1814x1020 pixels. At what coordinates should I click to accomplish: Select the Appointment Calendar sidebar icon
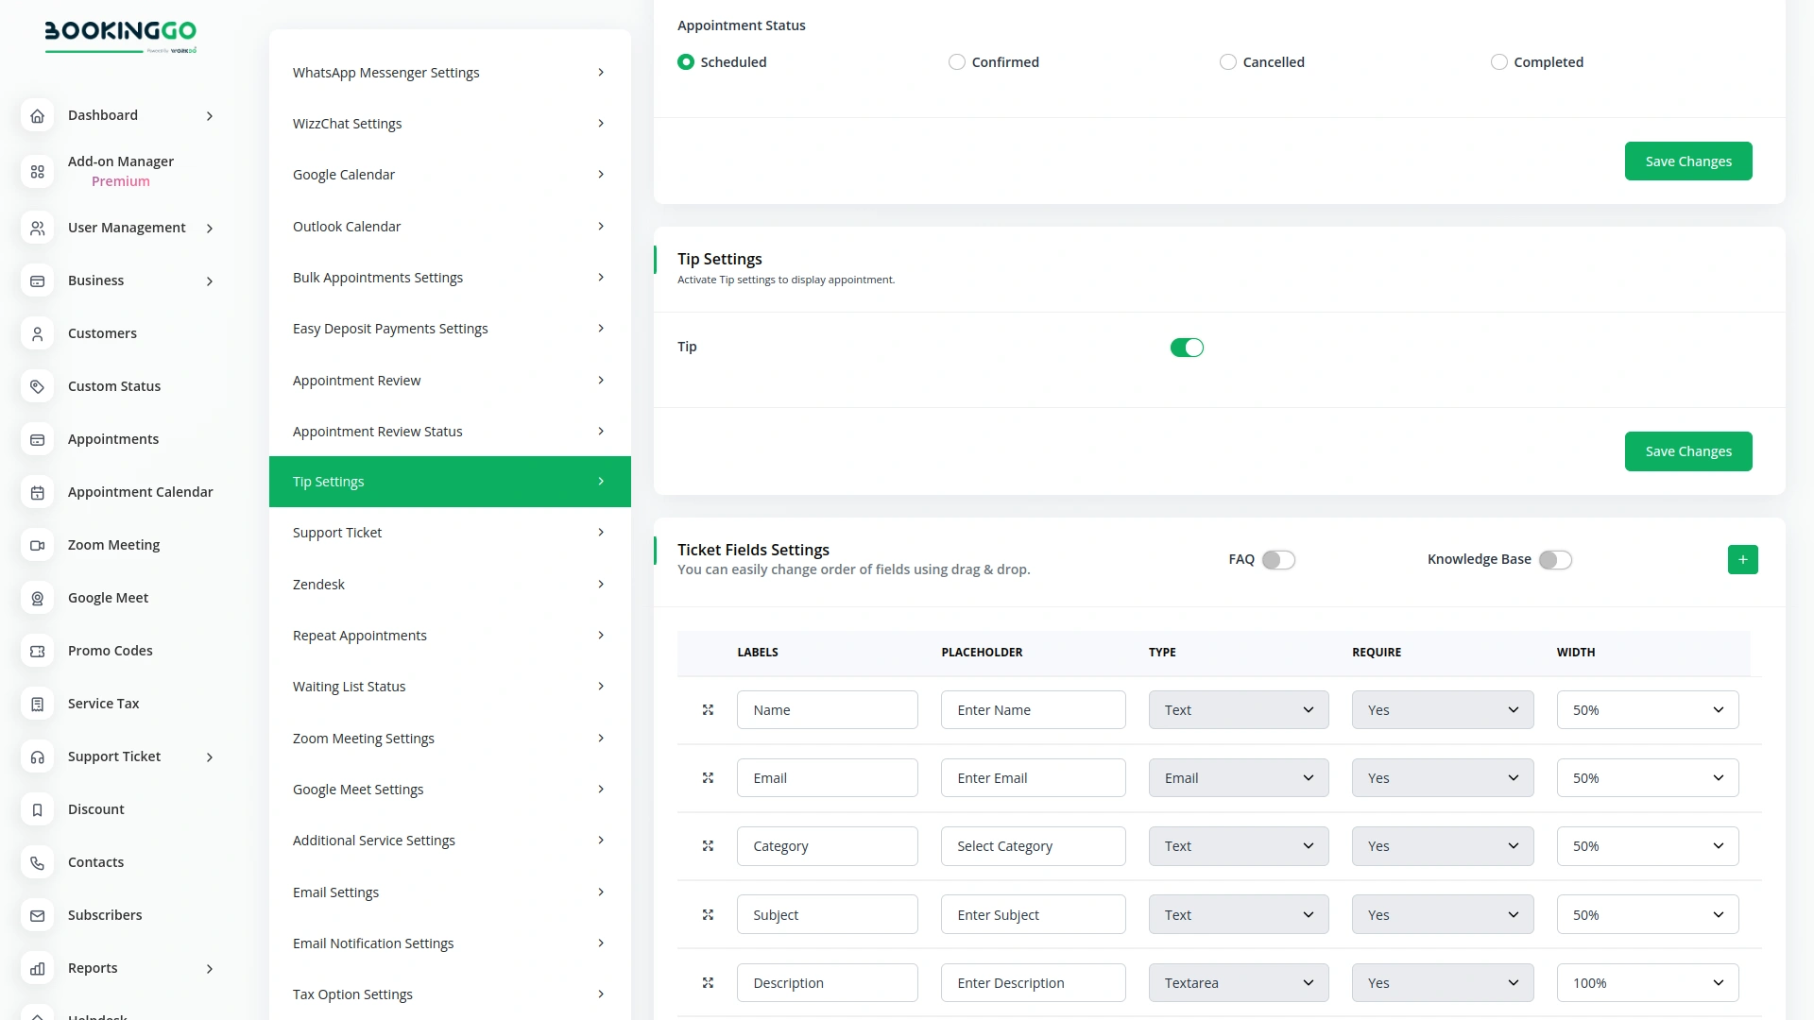point(37,492)
